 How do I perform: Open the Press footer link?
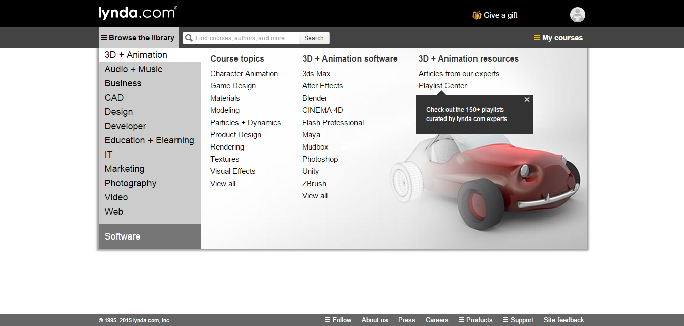[406, 320]
